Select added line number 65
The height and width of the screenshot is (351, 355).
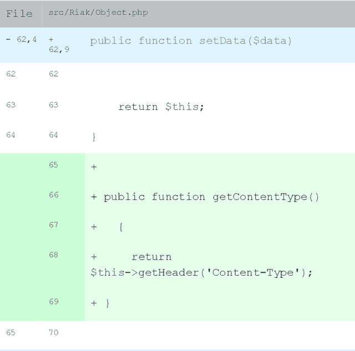click(53, 165)
